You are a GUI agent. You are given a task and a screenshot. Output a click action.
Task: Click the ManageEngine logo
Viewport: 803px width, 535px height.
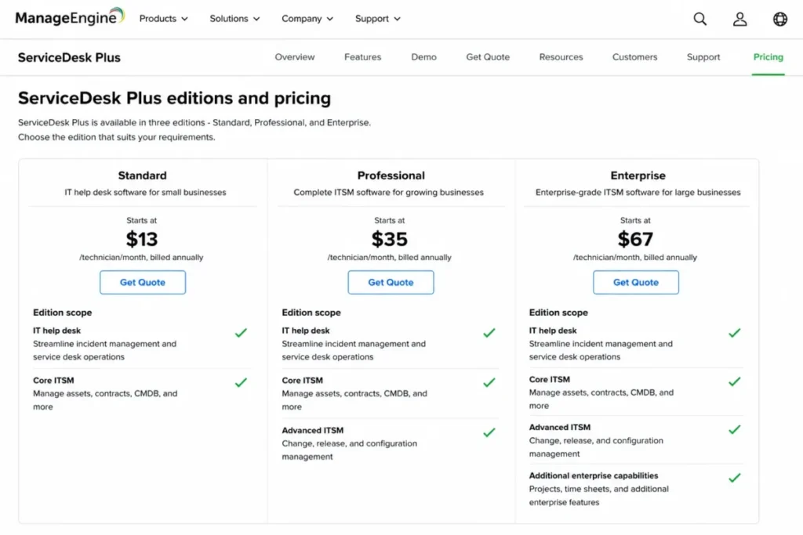click(x=70, y=17)
